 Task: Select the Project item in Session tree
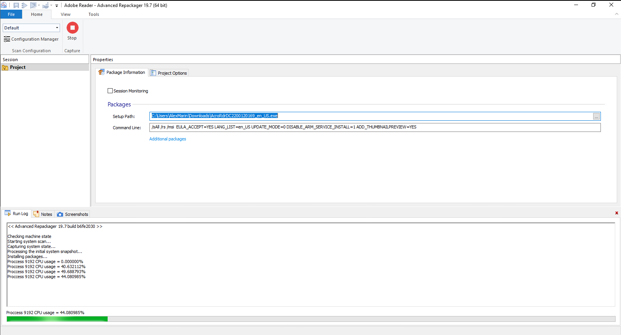(x=45, y=67)
